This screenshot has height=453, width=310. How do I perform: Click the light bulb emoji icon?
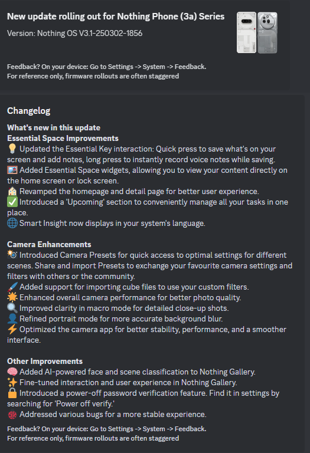tap(12, 149)
